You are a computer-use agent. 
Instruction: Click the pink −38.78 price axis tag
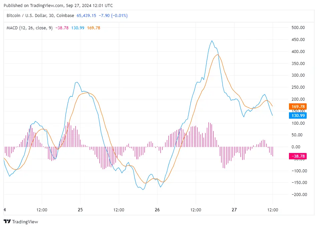(297, 156)
